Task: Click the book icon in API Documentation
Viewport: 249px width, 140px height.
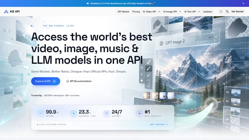Action: coord(67,81)
